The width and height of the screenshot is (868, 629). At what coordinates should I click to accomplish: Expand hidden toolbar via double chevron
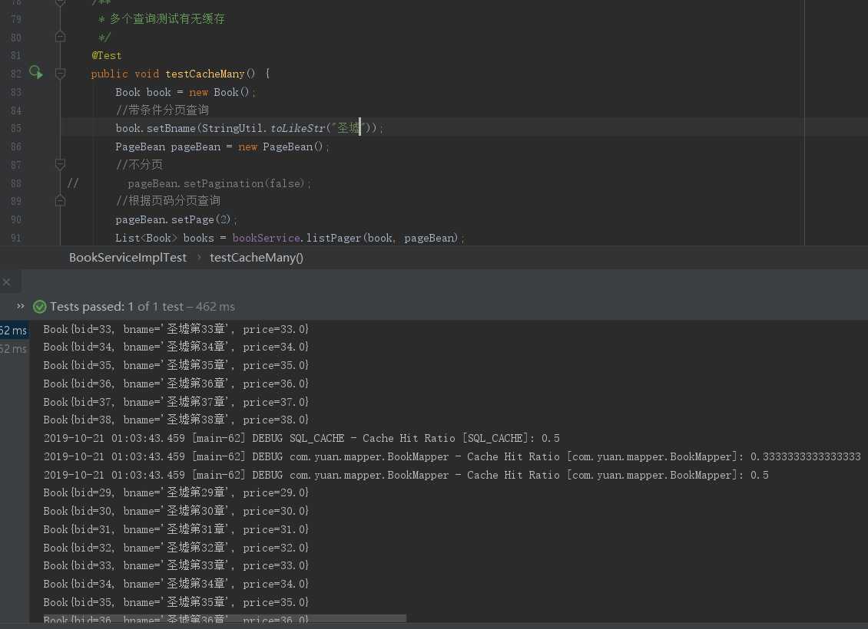21,306
